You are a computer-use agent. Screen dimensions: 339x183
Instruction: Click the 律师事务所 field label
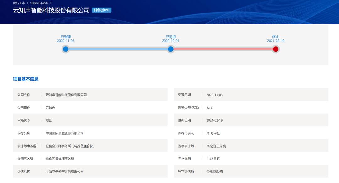pyautogui.click(x=25, y=159)
